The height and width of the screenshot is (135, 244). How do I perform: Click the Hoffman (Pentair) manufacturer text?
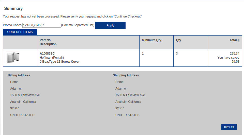(x=52, y=58)
